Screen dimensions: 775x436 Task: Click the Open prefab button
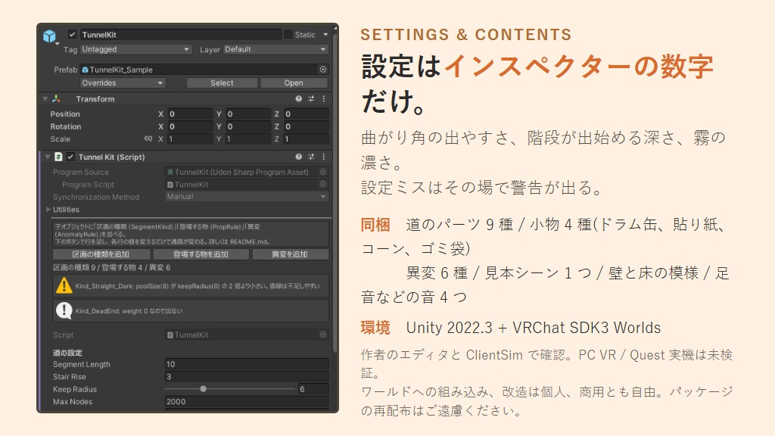pos(294,83)
